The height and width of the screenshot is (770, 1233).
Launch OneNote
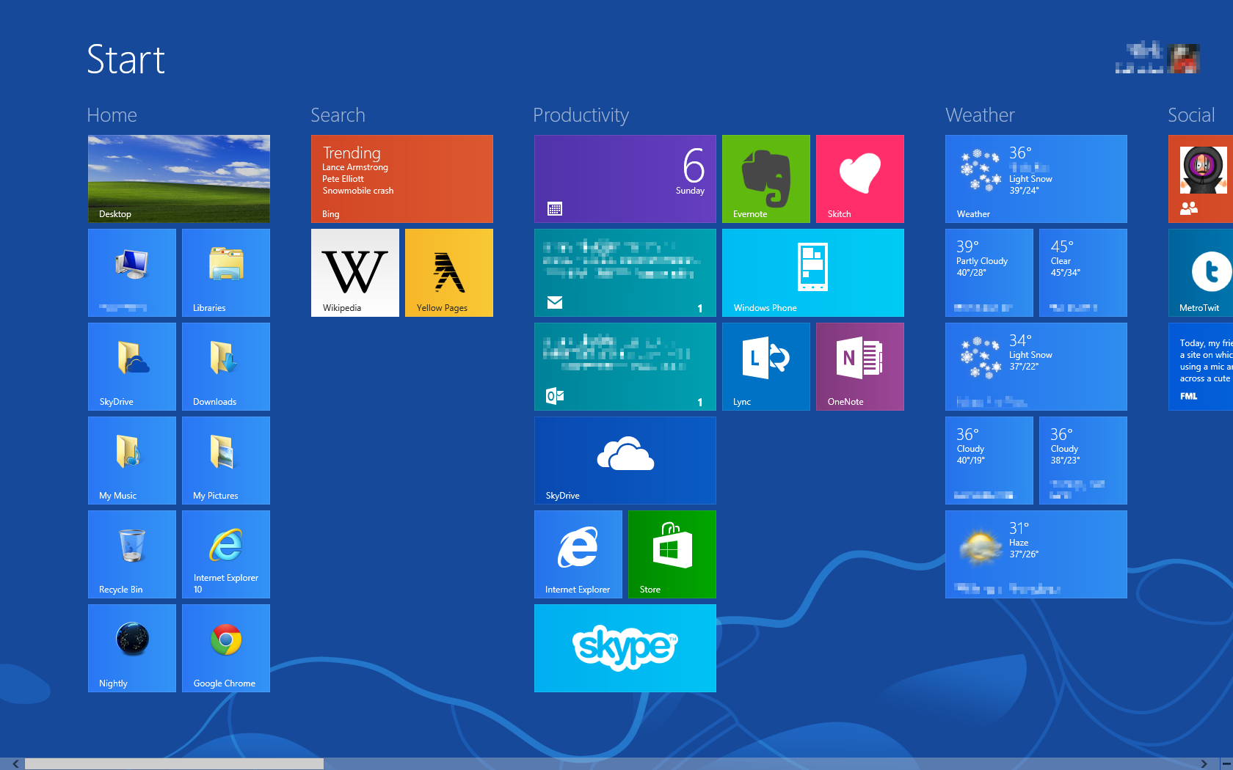pyautogui.click(x=860, y=367)
